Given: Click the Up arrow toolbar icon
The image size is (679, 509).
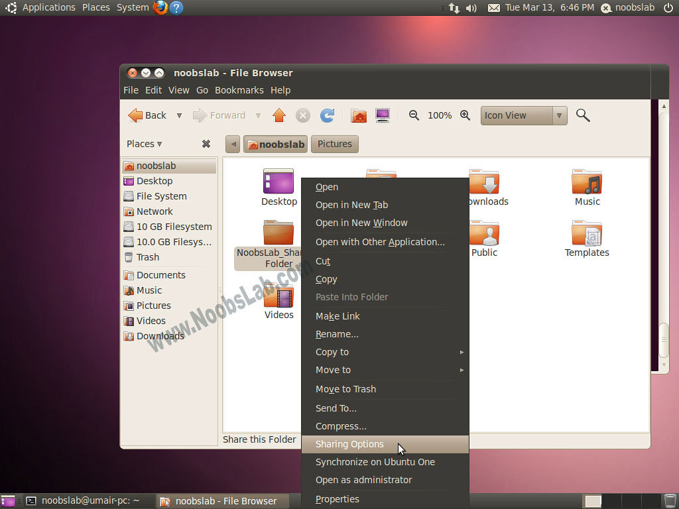Looking at the screenshot, I should click(279, 115).
